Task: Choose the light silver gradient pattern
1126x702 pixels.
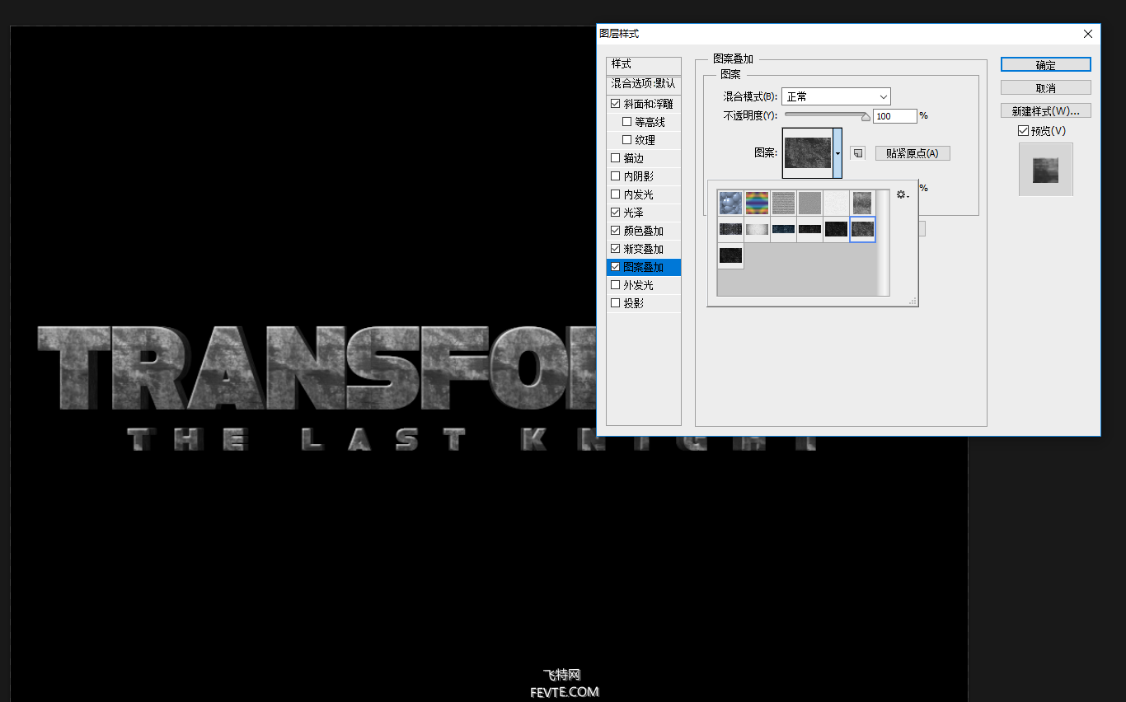Action: tap(757, 229)
